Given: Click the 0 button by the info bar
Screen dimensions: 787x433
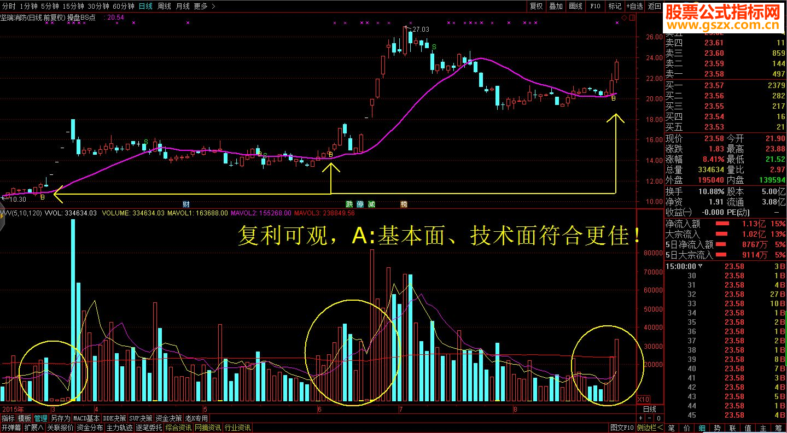Looking at the screenshot, I should [658, 418].
